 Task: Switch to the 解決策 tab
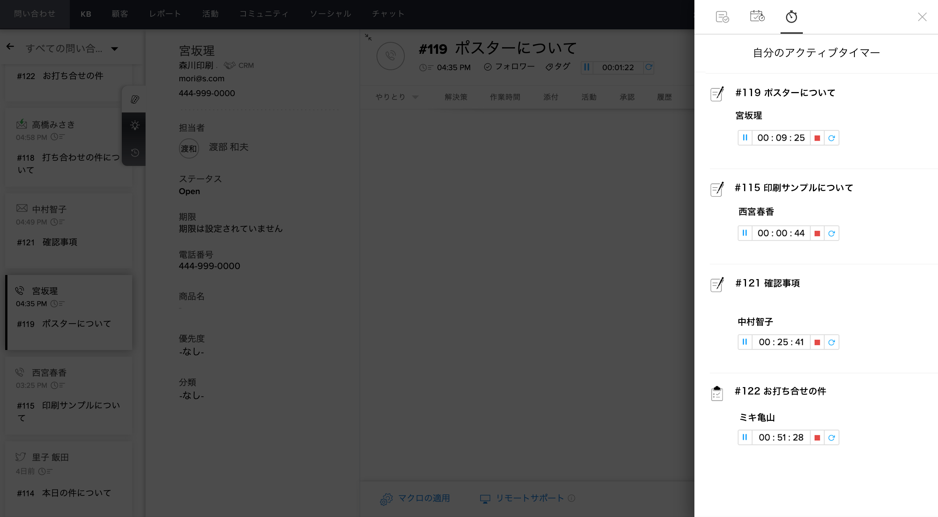(456, 97)
